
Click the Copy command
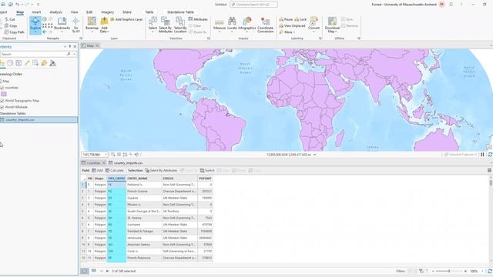[11, 25]
